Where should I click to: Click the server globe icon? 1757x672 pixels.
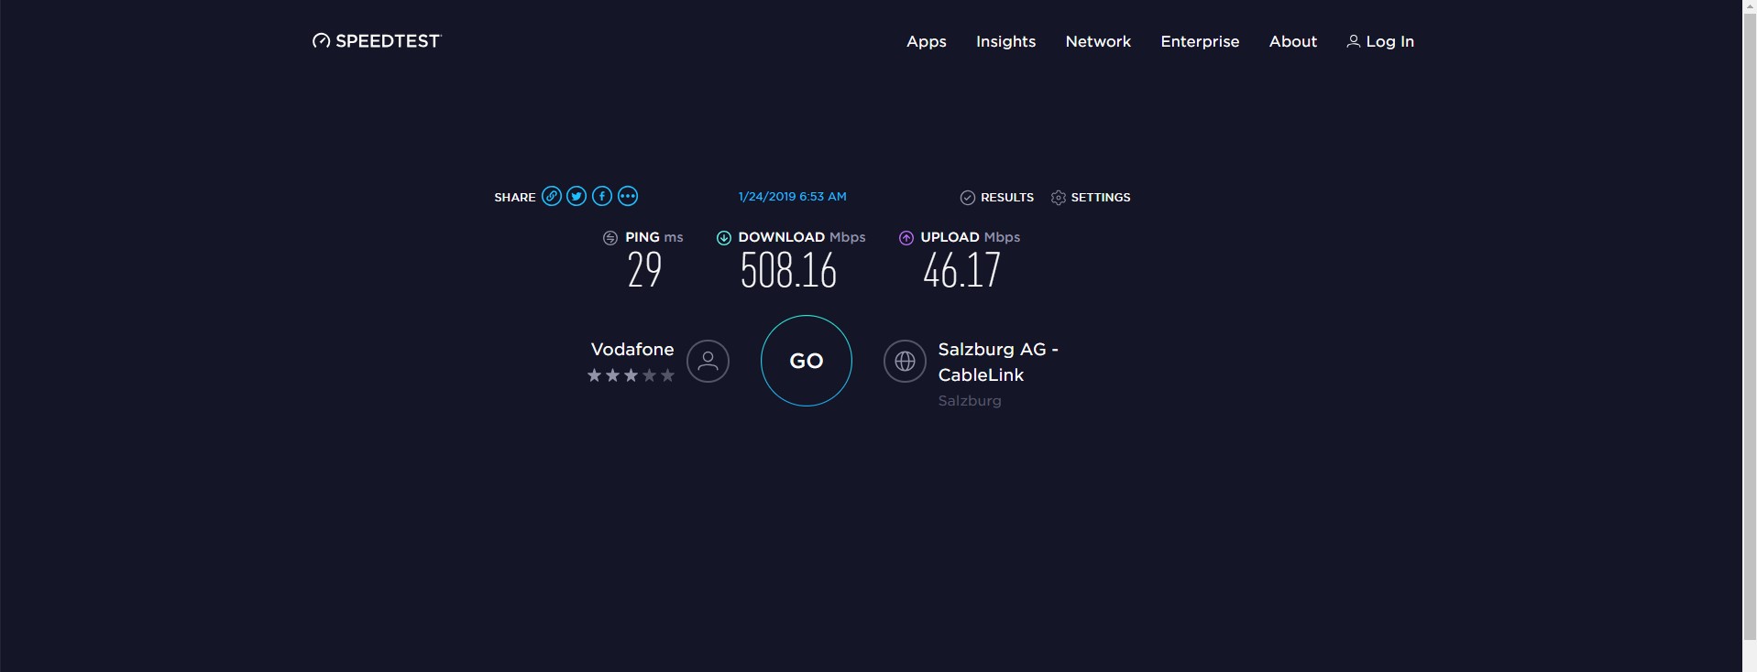(x=905, y=361)
